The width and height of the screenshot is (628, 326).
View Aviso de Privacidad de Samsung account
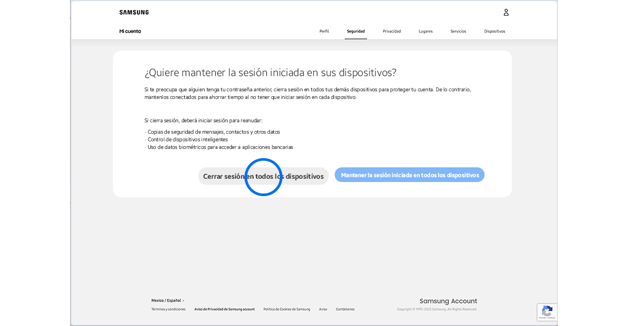point(224,309)
